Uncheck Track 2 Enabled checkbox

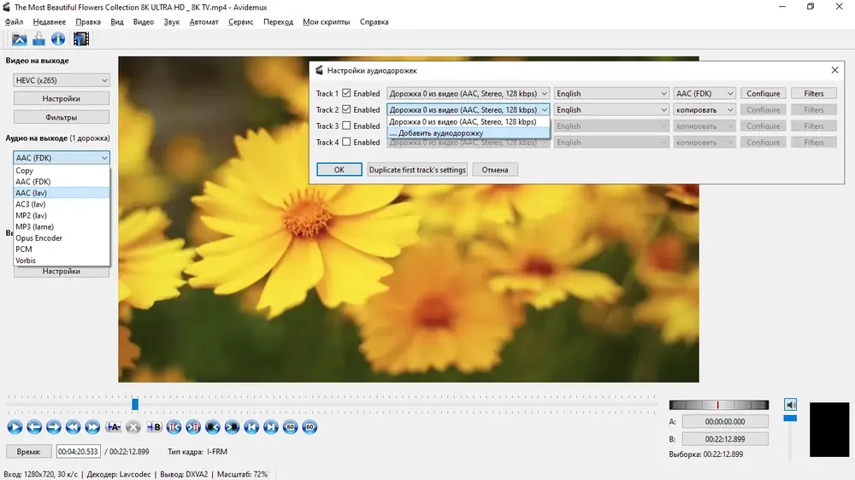[346, 109]
